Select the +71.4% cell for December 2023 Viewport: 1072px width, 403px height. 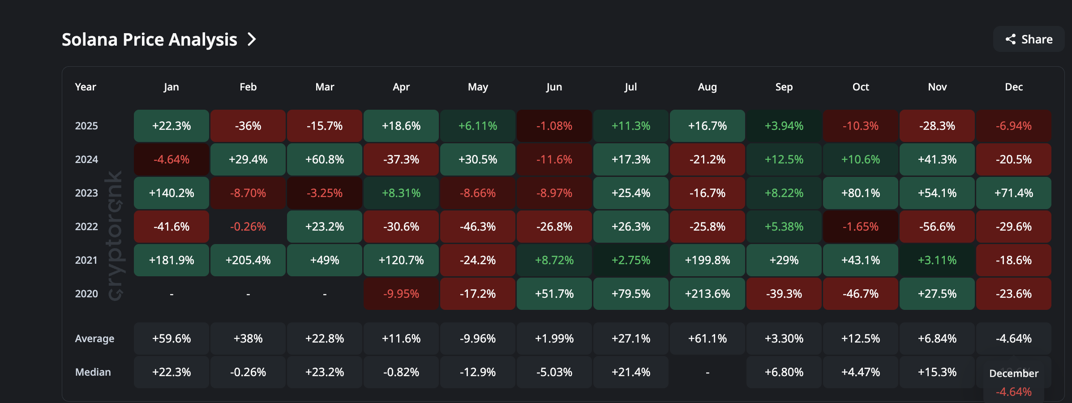pyautogui.click(x=1014, y=193)
